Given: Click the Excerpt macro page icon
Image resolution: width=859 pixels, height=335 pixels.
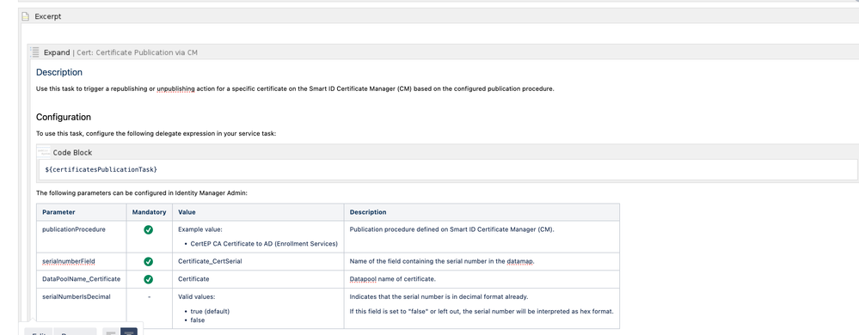Looking at the screenshot, I should (25, 16).
